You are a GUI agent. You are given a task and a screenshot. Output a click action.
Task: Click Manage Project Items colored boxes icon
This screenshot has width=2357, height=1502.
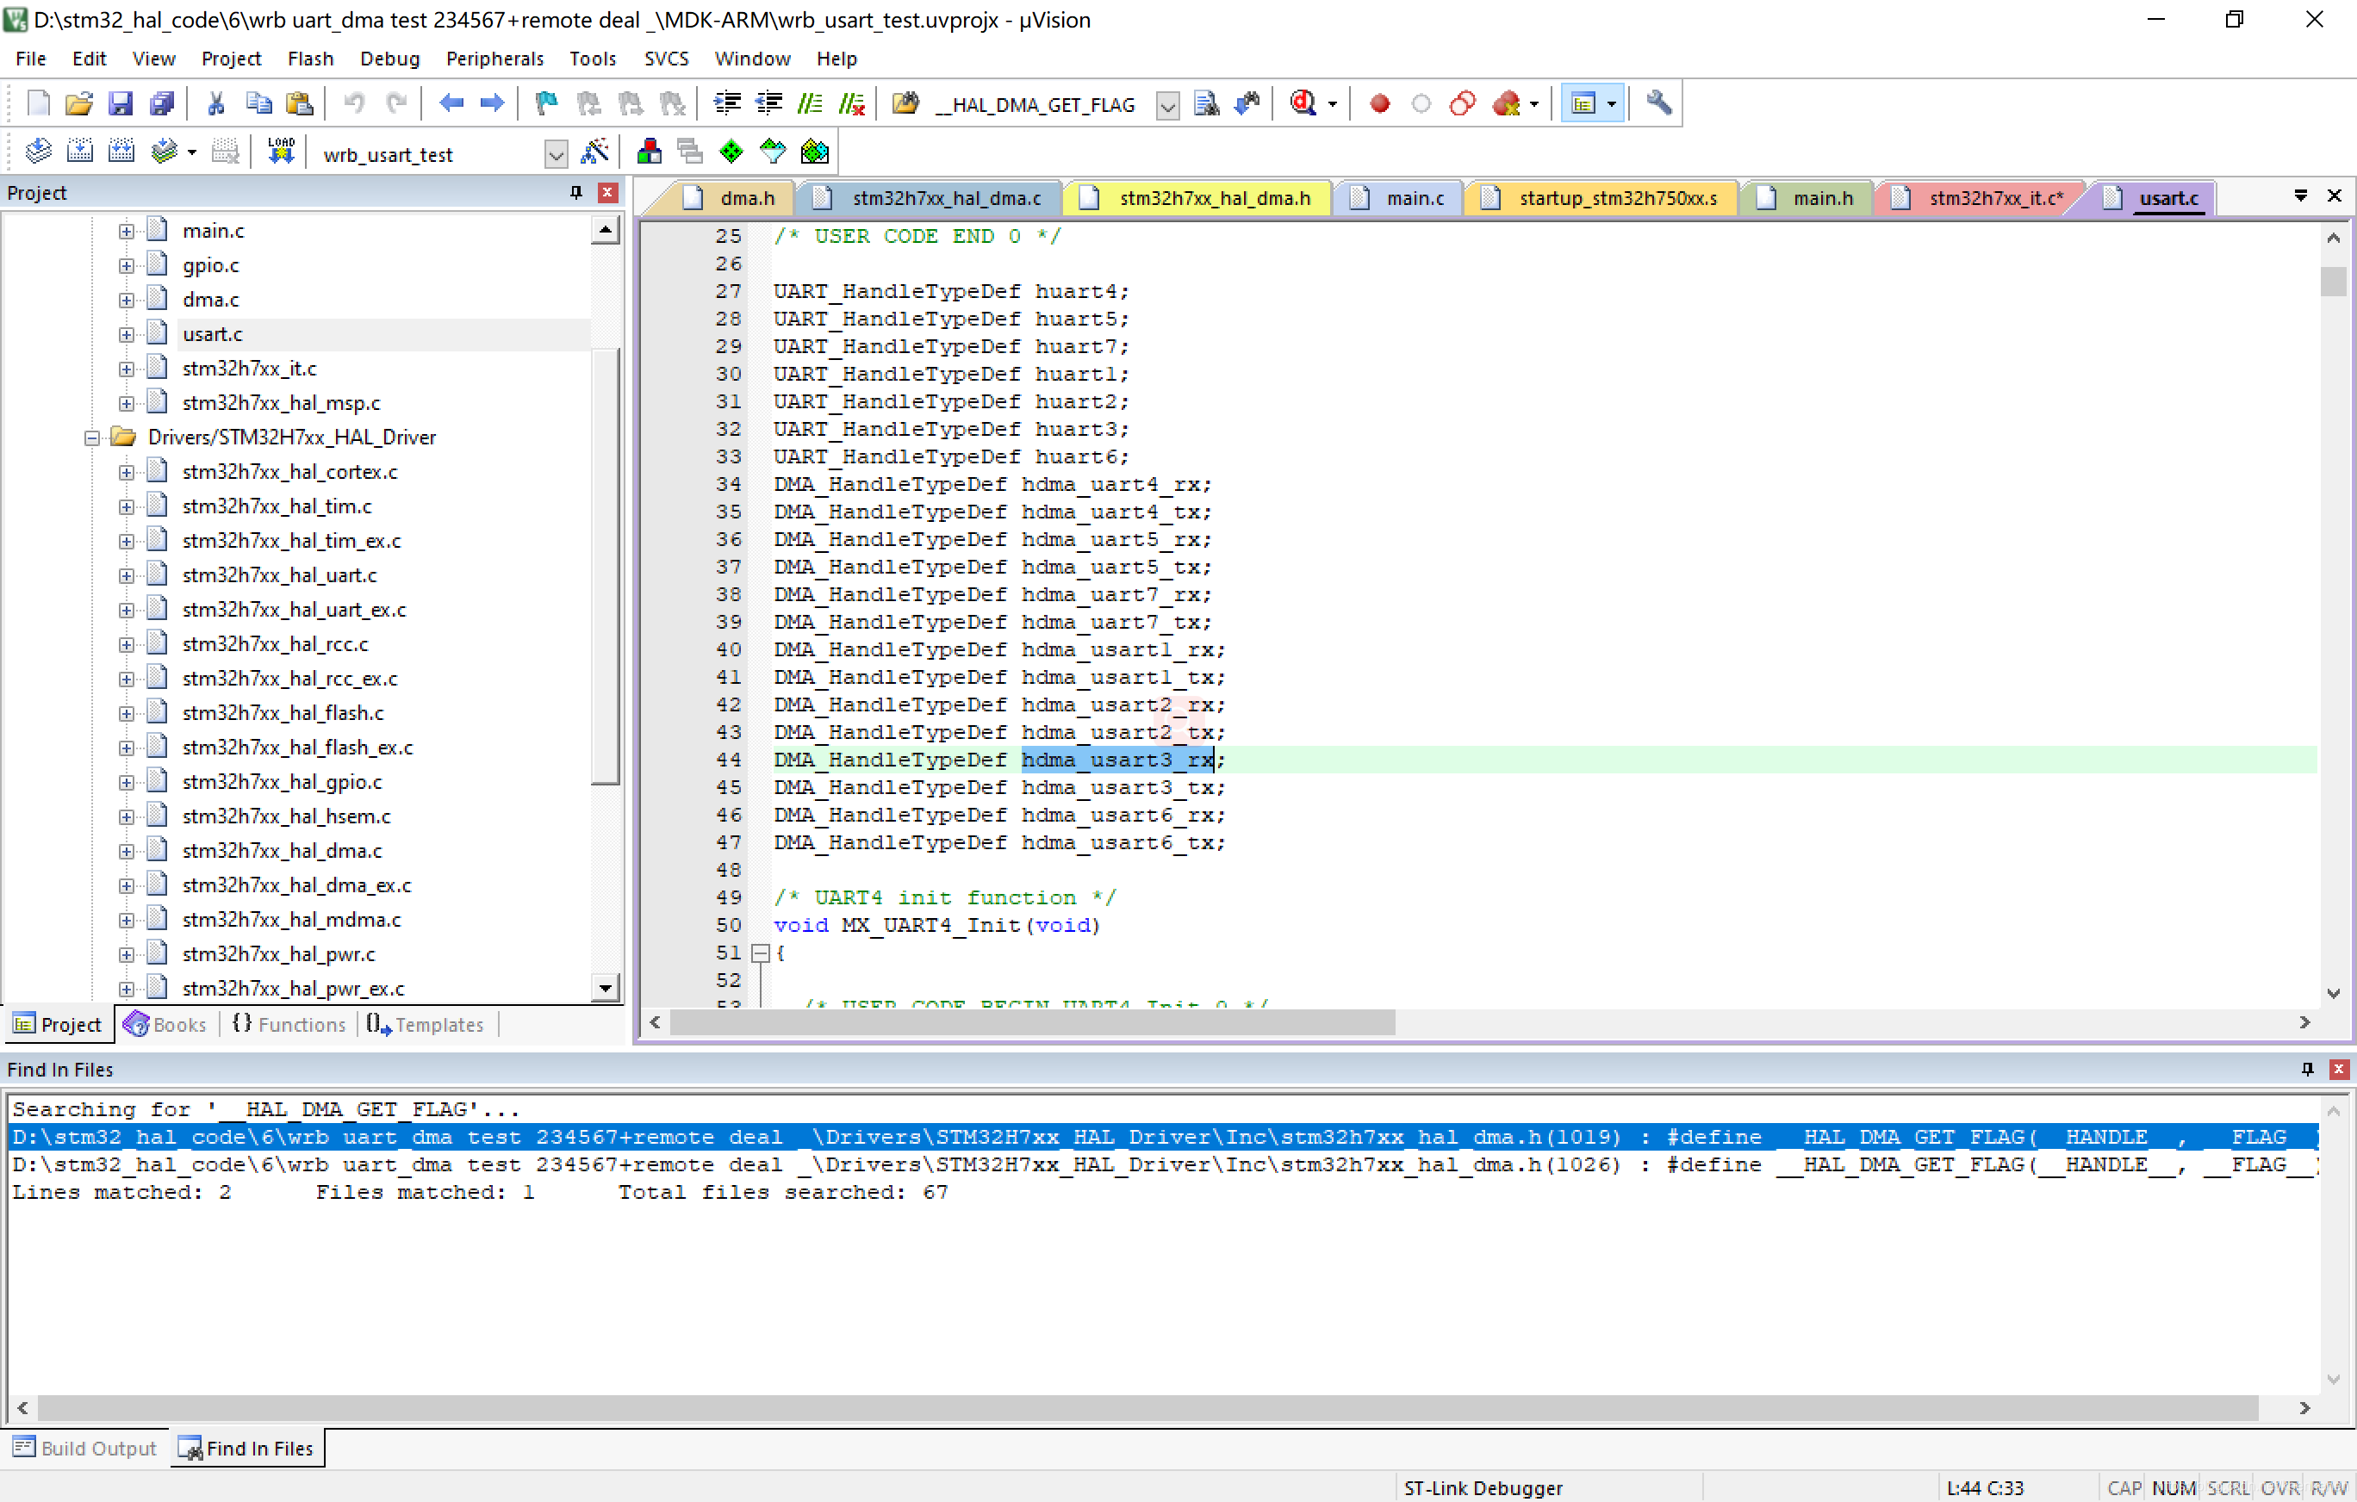pyautogui.click(x=649, y=152)
